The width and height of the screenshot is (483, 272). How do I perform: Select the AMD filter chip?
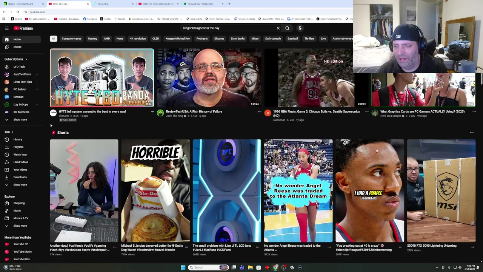click(107, 39)
